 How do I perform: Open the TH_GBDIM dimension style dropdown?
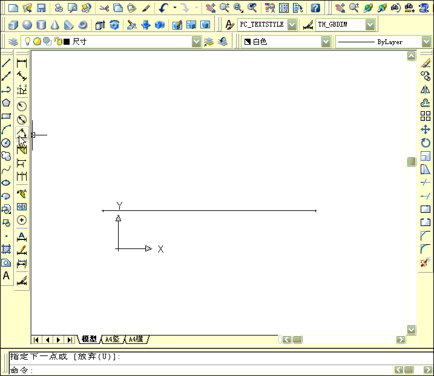click(370, 25)
